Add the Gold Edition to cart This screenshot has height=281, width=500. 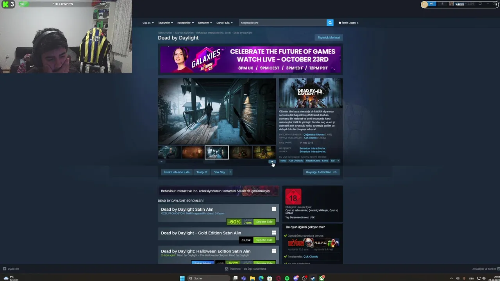click(264, 240)
